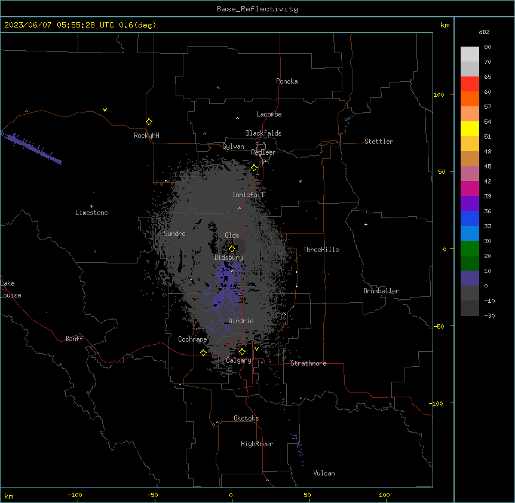Viewport: 515px width, 503px height.
Task: Select the Calgary label
Action: coord(238,360)
